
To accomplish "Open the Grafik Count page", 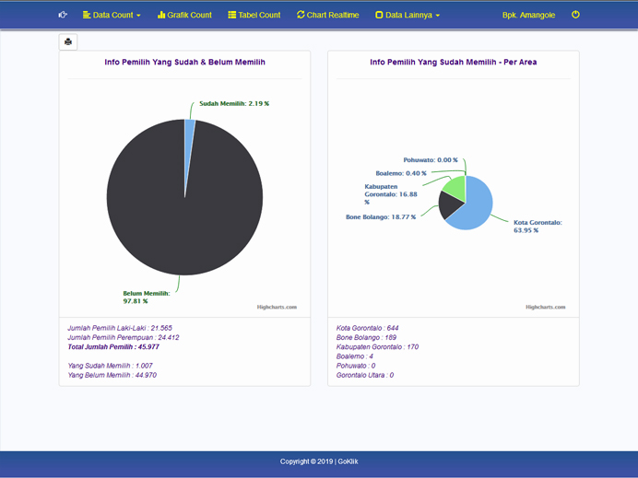I will [184, 15].
